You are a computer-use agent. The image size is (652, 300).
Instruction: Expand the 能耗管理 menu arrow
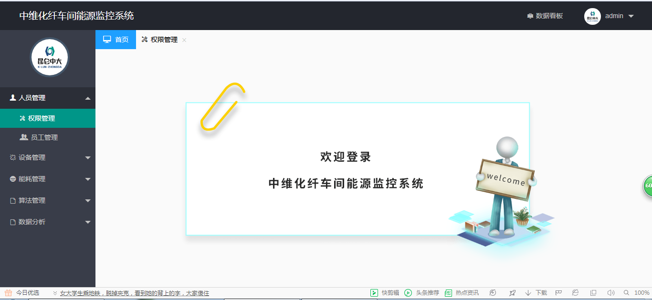(x=88, y=179)
